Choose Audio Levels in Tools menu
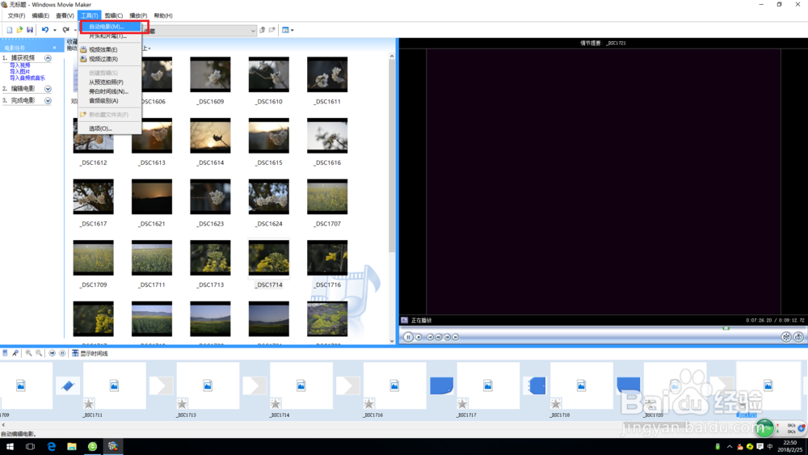 [110, 101]
